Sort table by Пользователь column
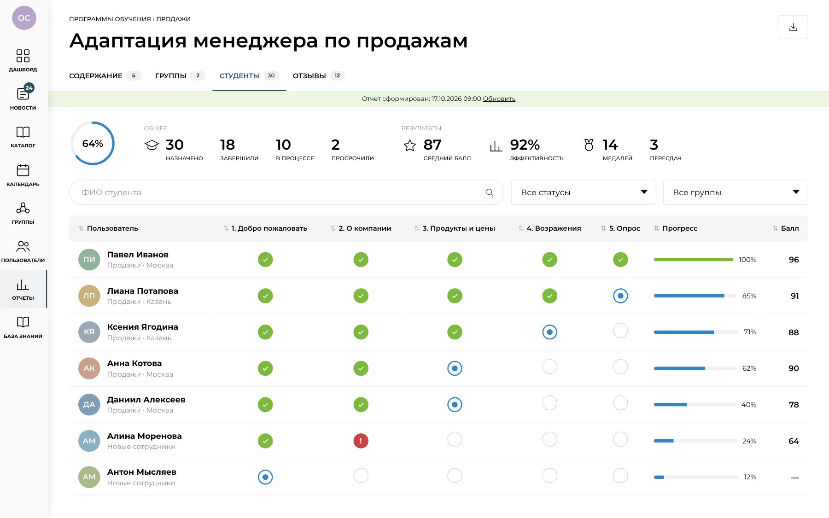 [108, 228]
